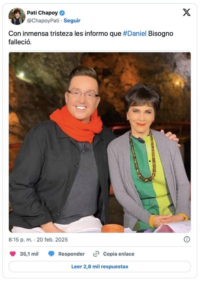The image size is (201, 281).
Task: Open Pati Chapoy profile avatar
Action: pyautogui.click(x=17, y=16)
